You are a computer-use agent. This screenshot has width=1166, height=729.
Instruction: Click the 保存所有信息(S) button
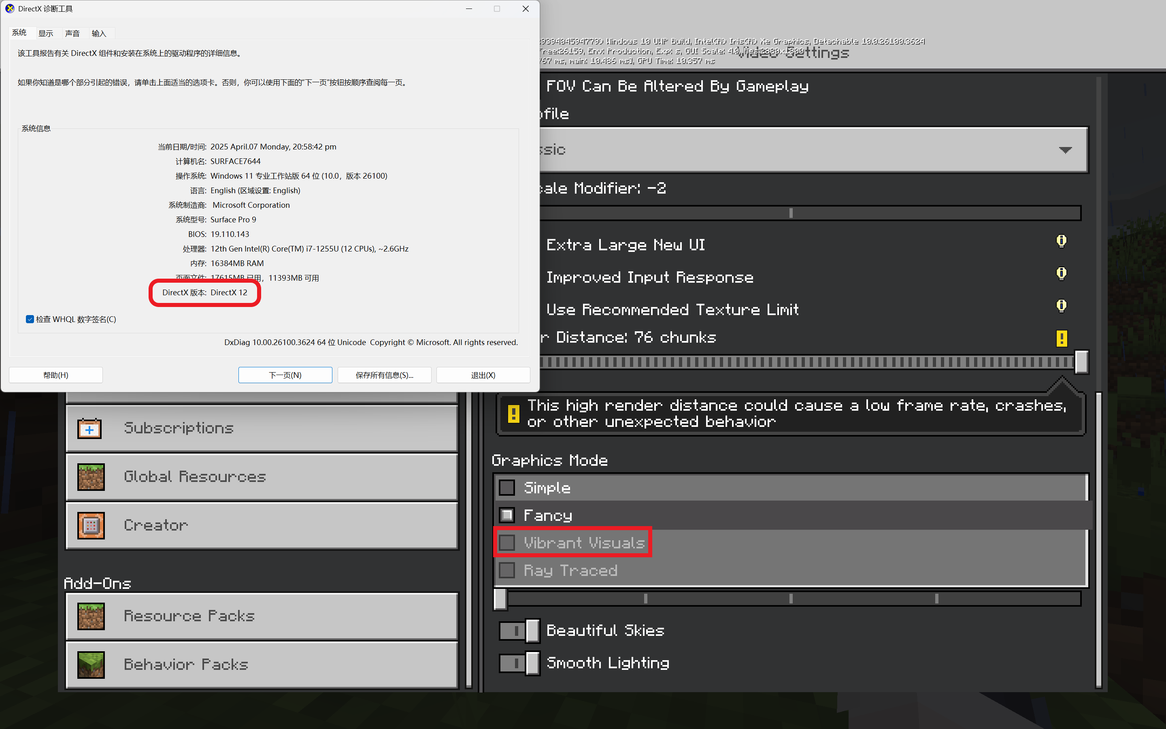click(384, 375)
